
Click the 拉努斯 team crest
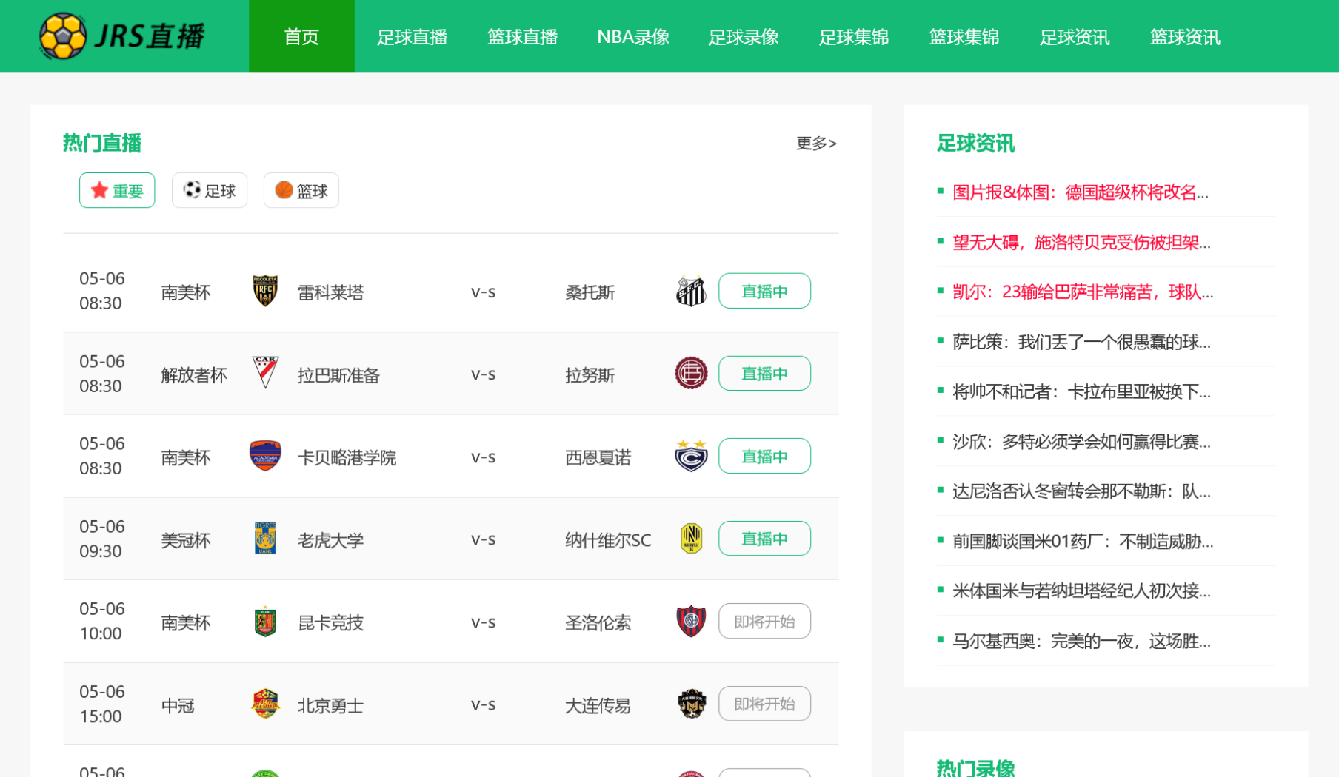point(691,373)
